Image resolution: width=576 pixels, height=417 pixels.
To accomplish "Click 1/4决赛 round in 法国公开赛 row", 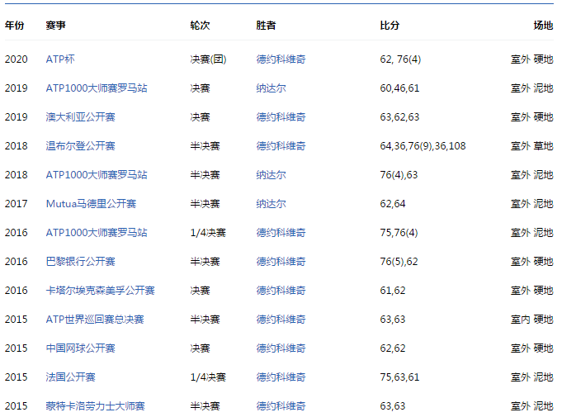I will 208,377.
